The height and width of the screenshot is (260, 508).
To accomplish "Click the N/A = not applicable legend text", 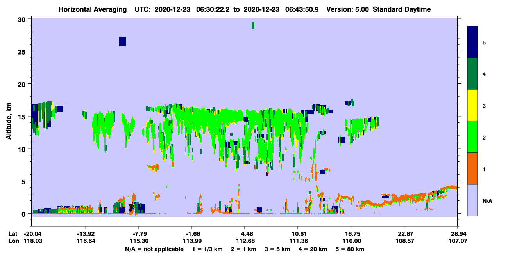I will (154, 249).
